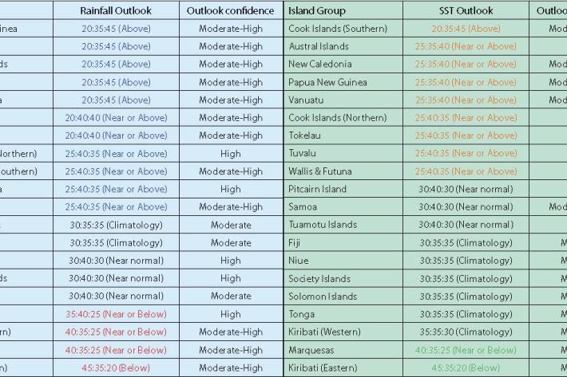The image size is (567, 377).
Task: Click the SST Outlook column header
Action: (x=466, y=11)
